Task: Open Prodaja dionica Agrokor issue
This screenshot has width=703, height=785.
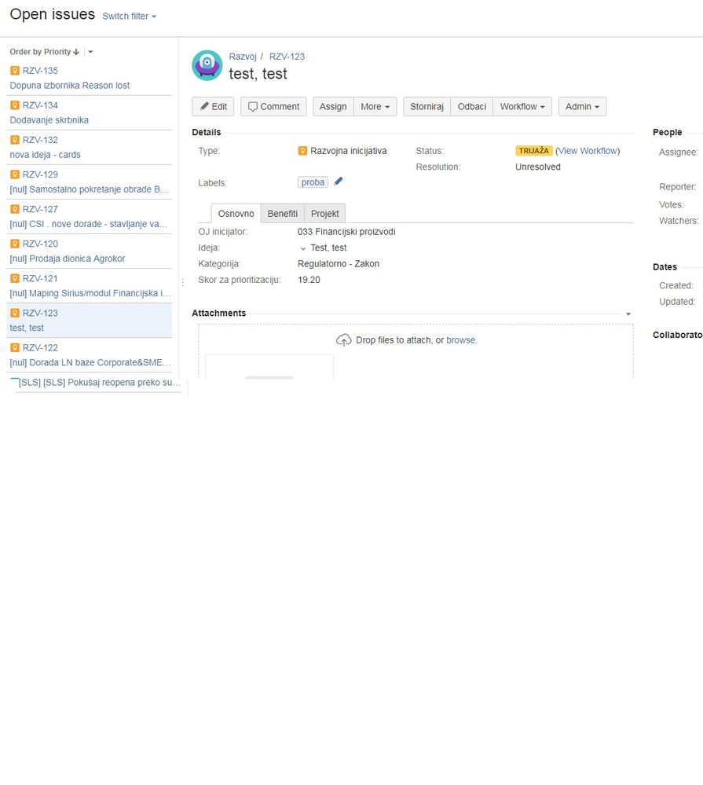Action: [x=68, y=259]
